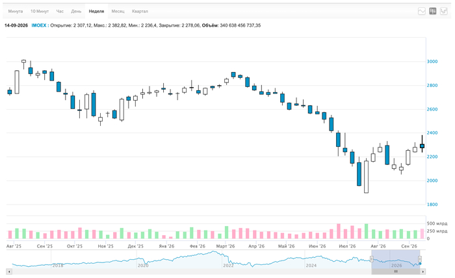Image resolution: width=455 pixels, height=278 pixels.
Task: Choose the Квартал interval tab
Action: (140, 11)
